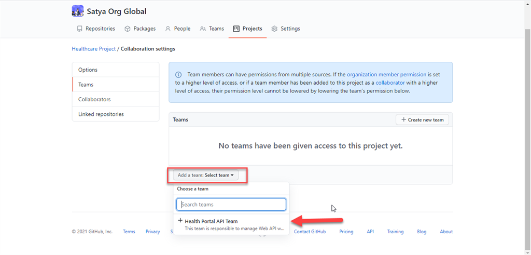Open Collaborators in the sidebar

[x=116, y=99]
